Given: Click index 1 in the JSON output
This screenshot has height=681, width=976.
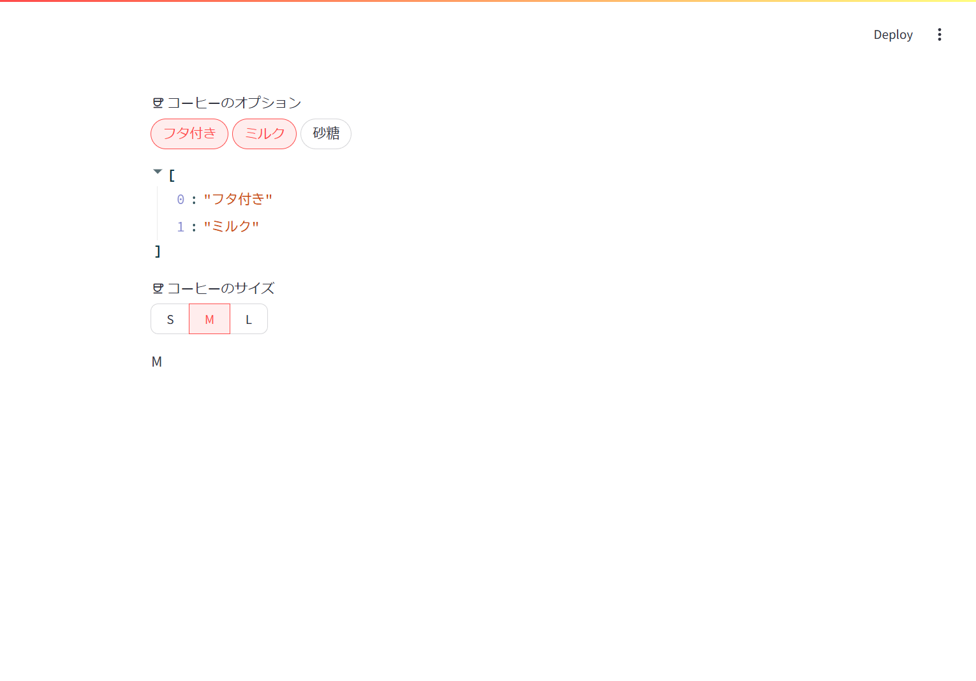Looking at the screenshot, I should pyautogui.click(x=180, y=226).
